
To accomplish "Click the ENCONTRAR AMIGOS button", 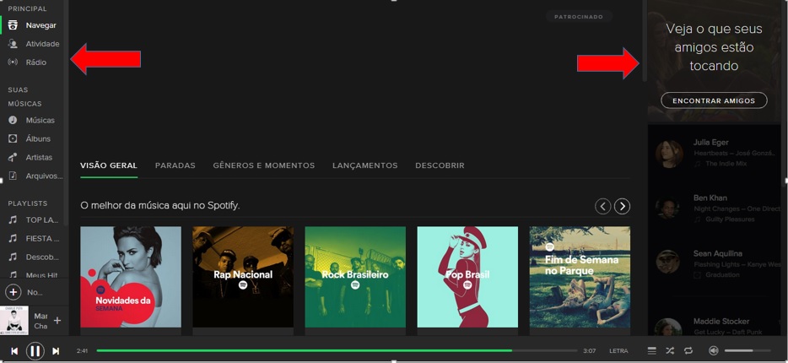I will pos(714,100).
